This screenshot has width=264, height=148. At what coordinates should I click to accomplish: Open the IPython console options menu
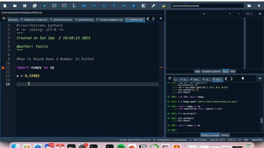(x=260, y=78)
